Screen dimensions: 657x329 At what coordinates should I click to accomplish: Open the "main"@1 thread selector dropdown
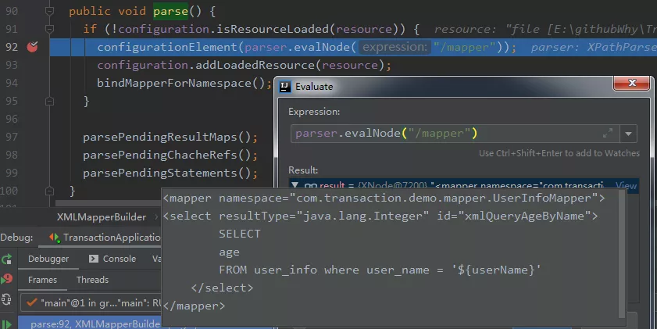point(91,303)
